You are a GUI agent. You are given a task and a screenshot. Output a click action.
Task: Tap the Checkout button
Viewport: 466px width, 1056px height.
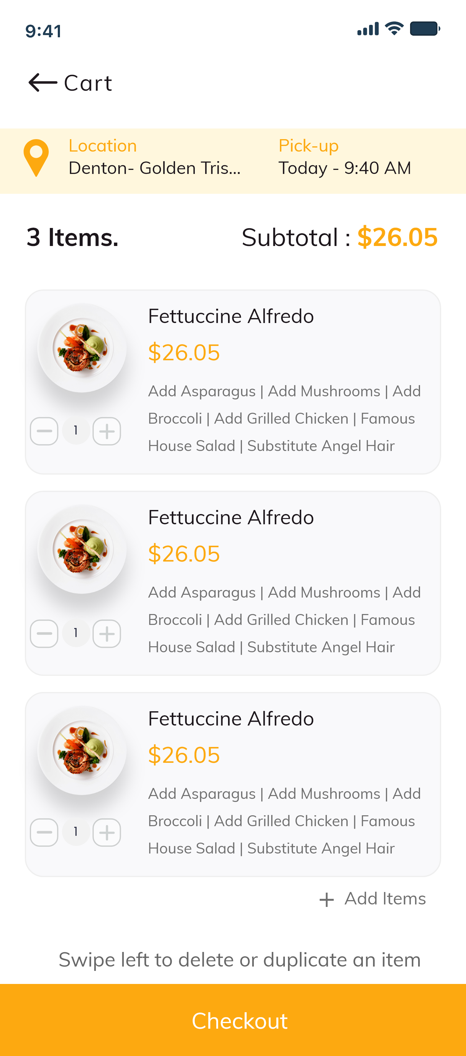pos(233,1020)
